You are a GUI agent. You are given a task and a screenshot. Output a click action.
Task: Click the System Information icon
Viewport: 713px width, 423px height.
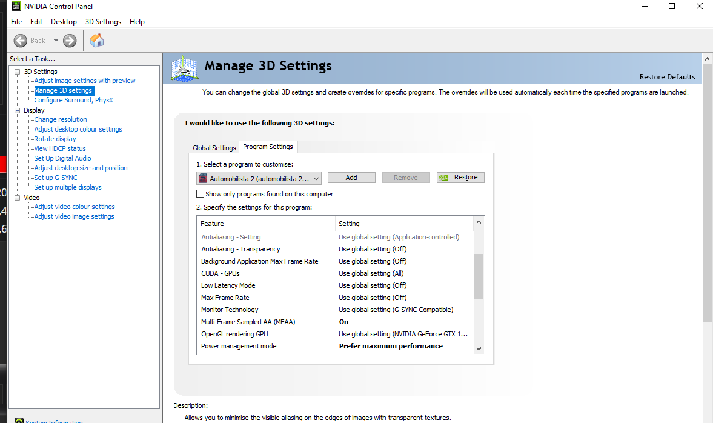19,421
